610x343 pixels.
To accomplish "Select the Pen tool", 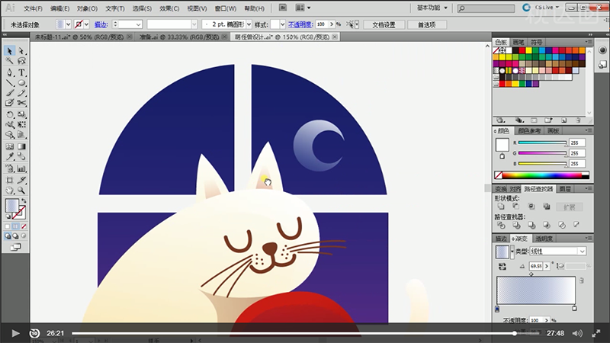I will [10, 72].
